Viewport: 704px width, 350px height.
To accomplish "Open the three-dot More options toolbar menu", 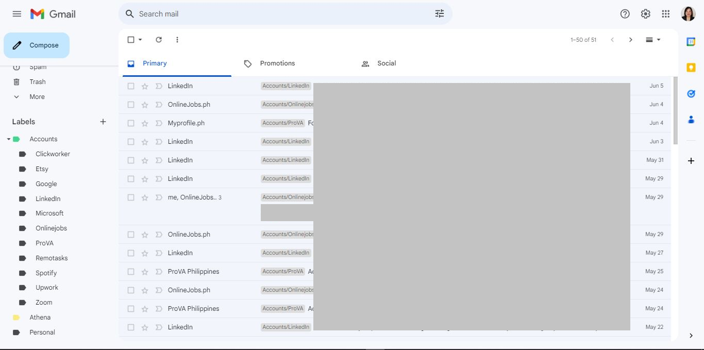I will coord(177,40).
